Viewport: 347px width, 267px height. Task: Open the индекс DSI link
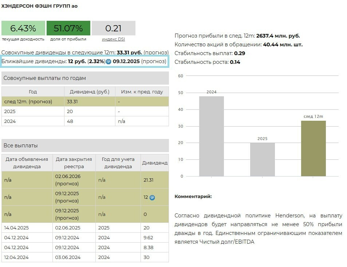(x=113, y=39)
